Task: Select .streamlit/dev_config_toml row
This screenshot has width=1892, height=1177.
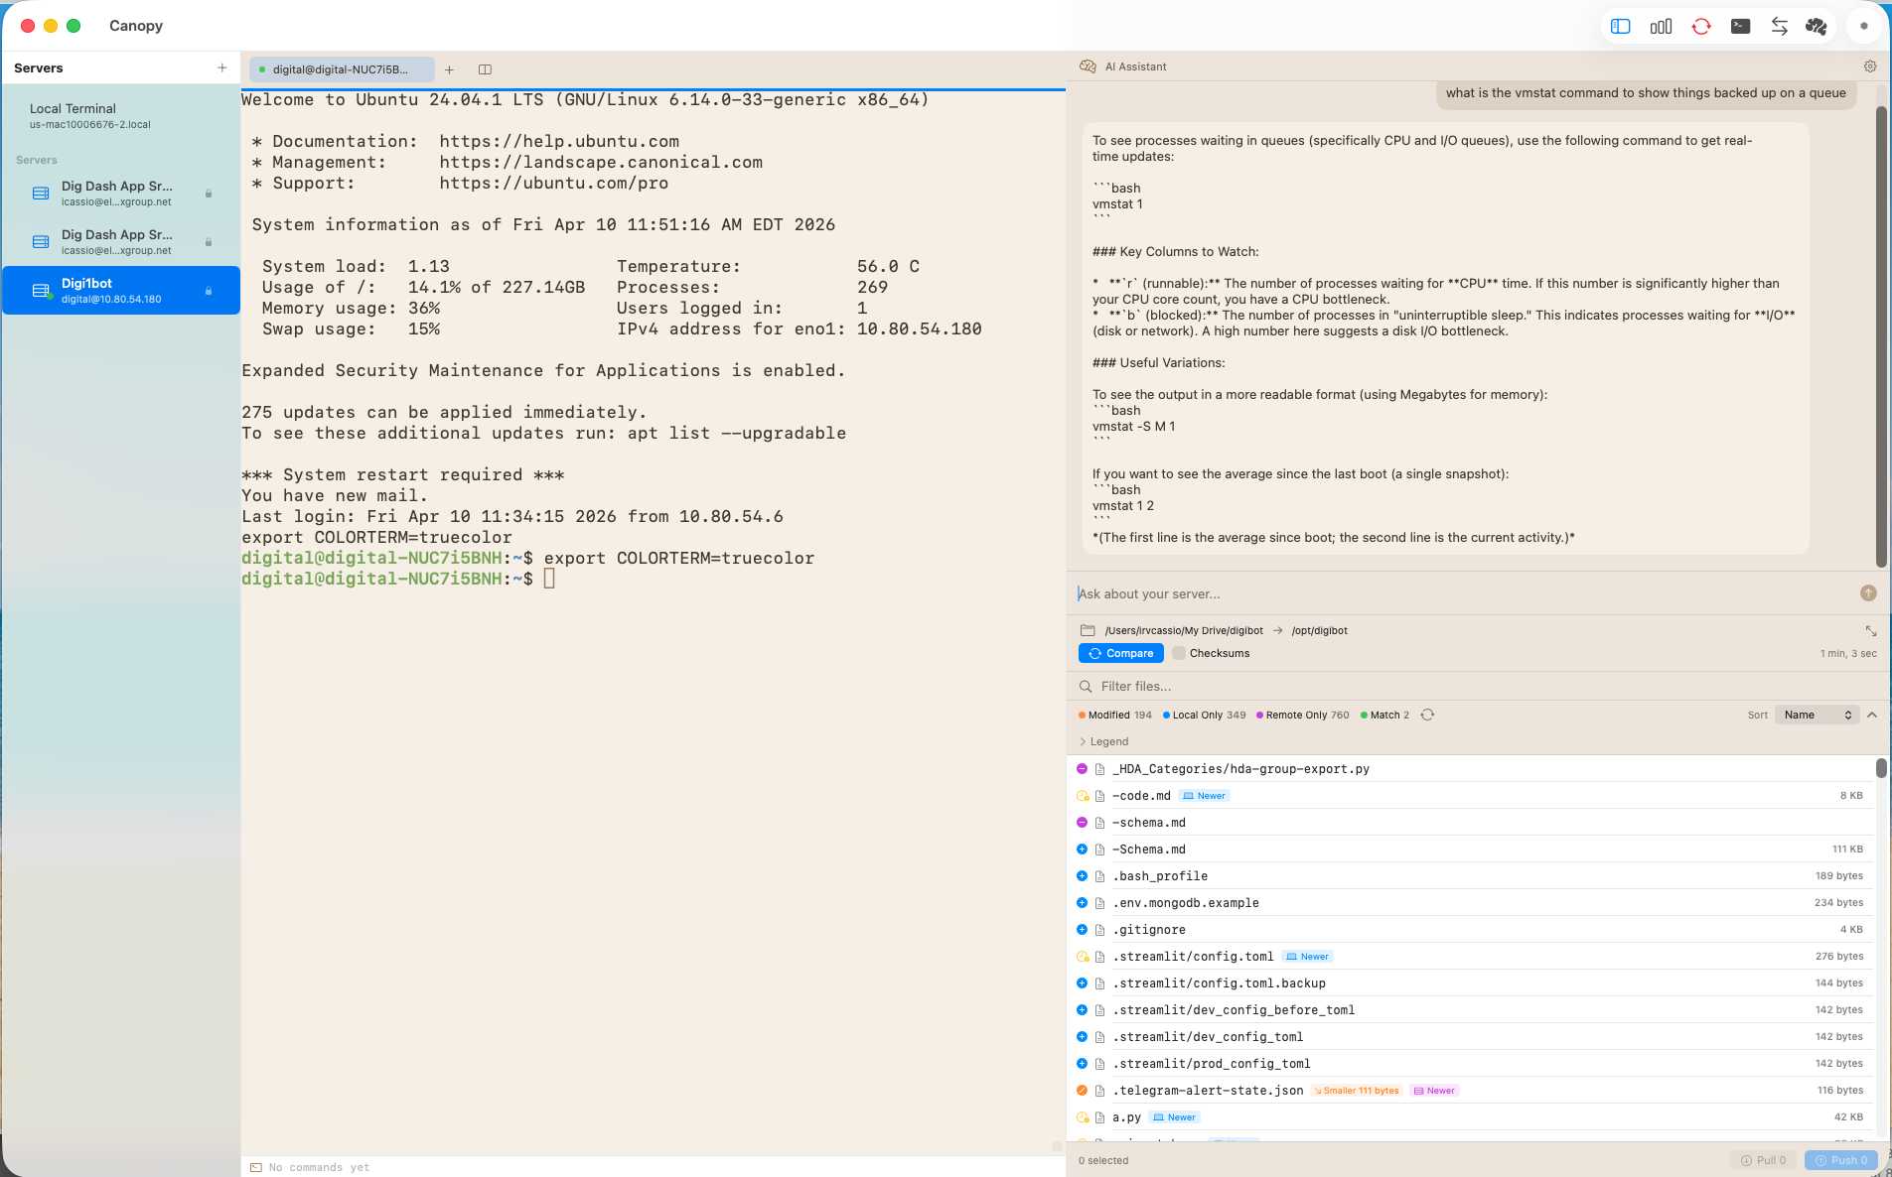Action: (x=1470, y=1037)
